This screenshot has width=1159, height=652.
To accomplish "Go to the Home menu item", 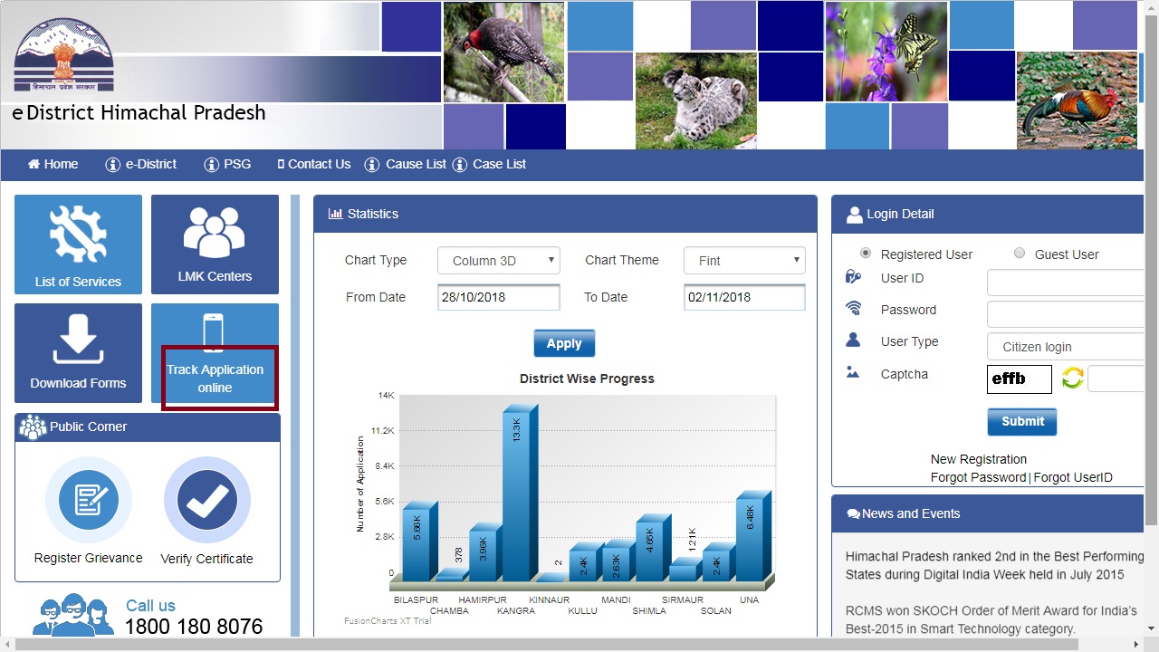I will 53,164.
